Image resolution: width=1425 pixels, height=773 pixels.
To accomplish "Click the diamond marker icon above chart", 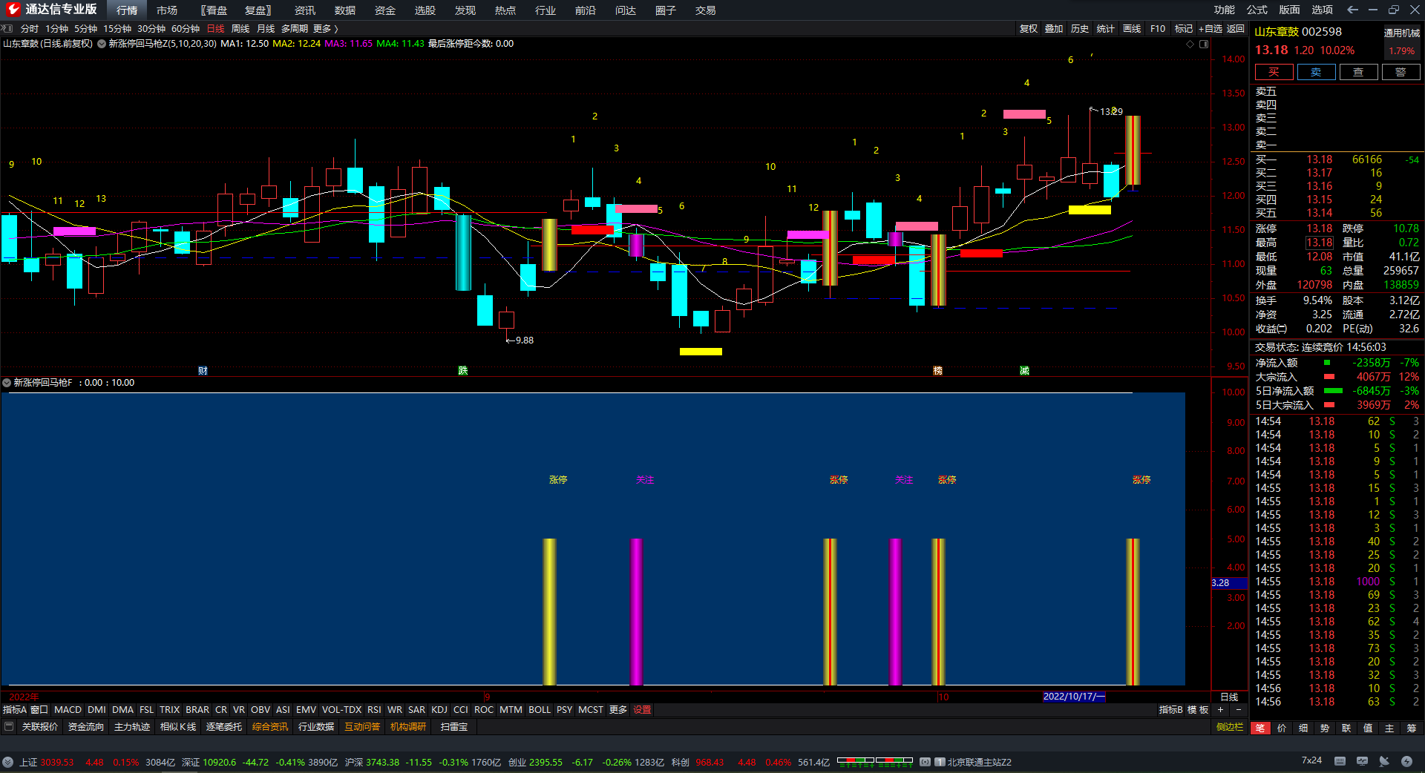I will (x=1190, y=44).
